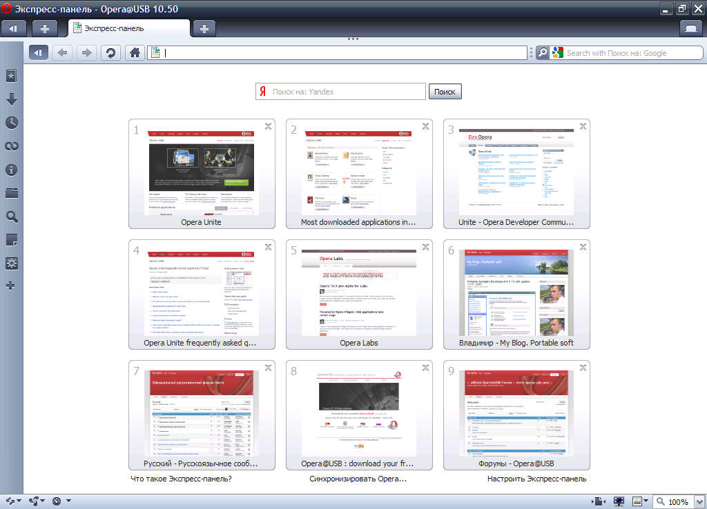
Task: Open closed tabs trash icon
Action: click(691, 28)
